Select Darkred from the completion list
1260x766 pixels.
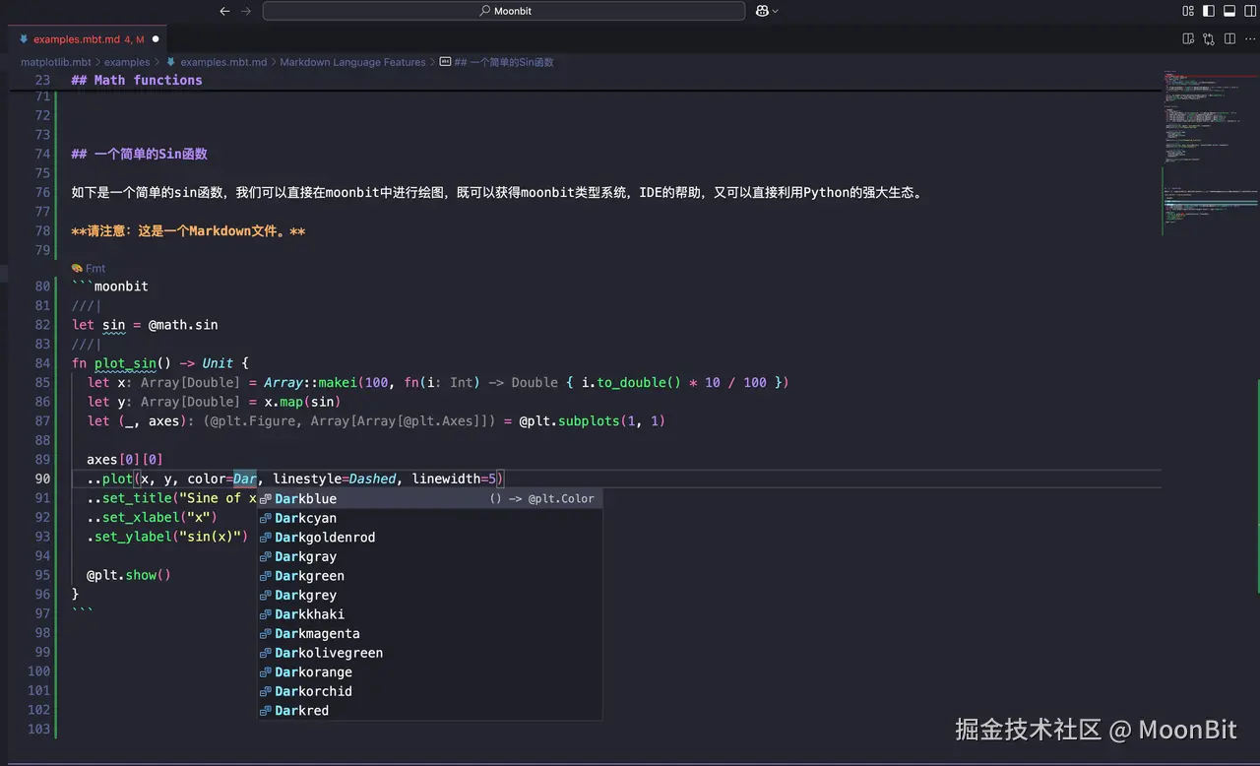tap(301, 710)
